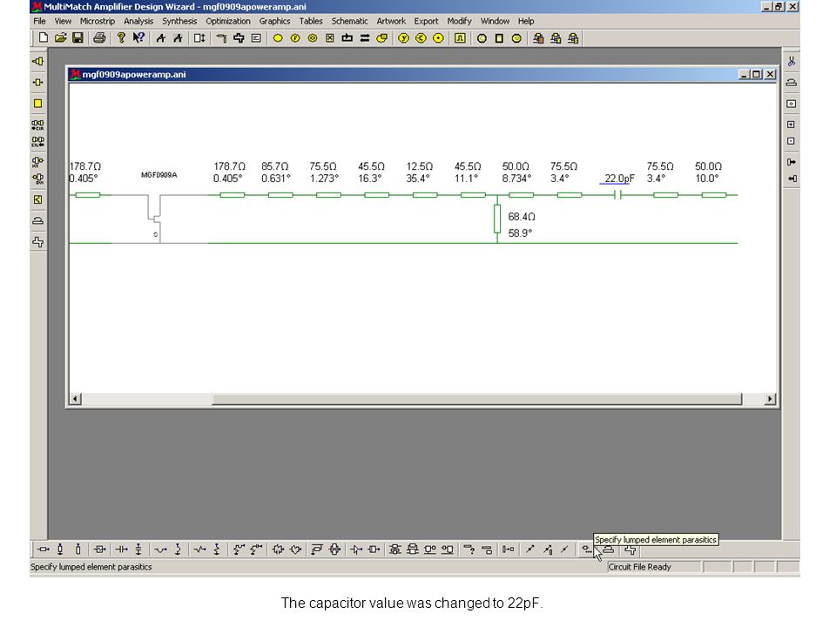This screenshot has width=836, height=627.
Task: Save the circuit with floppy disk icon
Action: click(78, 37)
